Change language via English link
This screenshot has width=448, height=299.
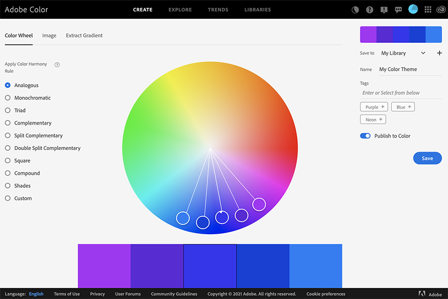coord(36,294)
